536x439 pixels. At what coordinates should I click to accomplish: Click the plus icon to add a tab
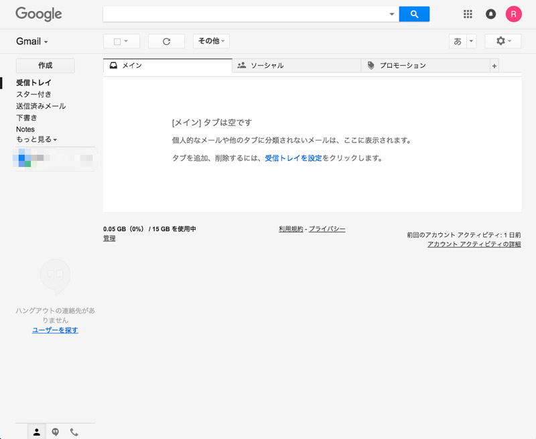pos(494,65)
